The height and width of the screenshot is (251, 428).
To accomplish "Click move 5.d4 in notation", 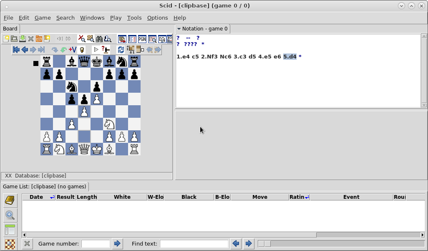I will tap(290, 57).
